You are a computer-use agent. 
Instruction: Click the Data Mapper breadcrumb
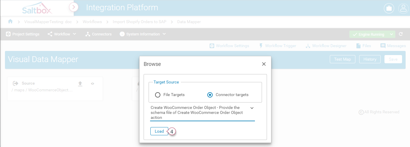189,22
